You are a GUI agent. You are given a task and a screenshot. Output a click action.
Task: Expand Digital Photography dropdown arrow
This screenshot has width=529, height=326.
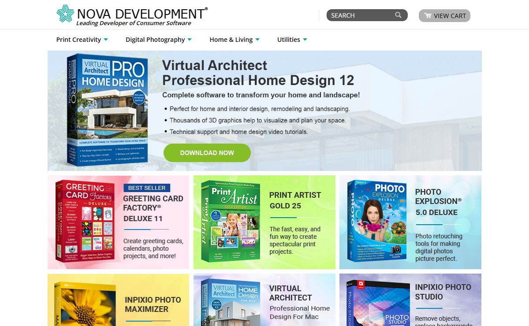click(x=190, y=40)
